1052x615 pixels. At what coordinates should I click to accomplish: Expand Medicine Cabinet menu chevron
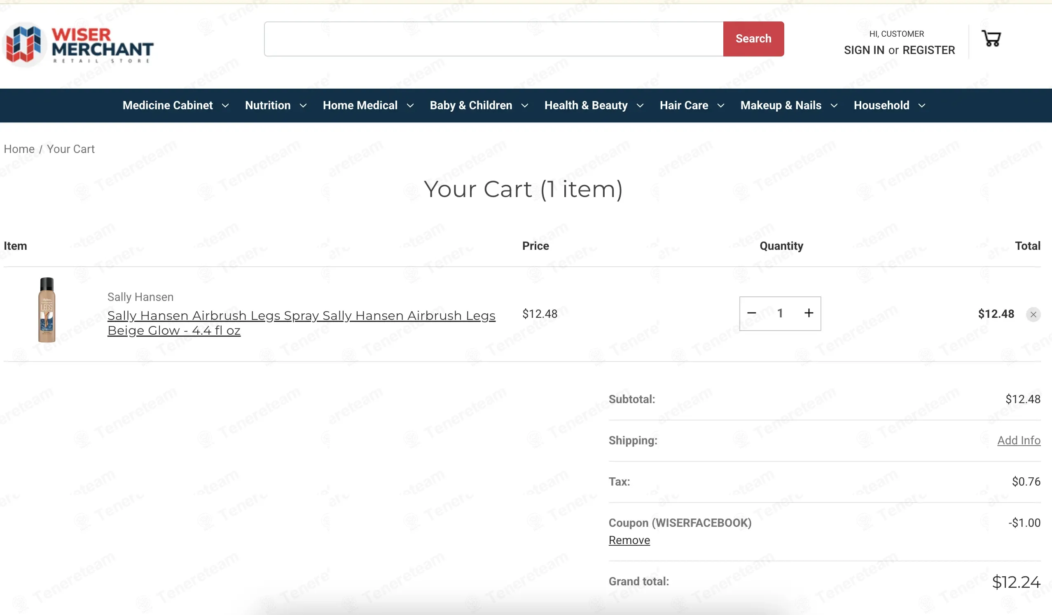tap(225, 106)
